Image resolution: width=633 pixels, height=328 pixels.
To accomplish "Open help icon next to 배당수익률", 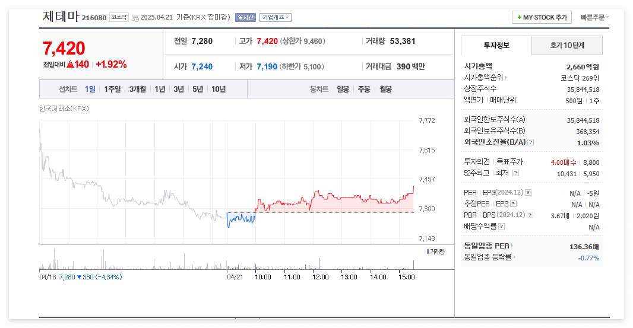I will pos(501,227).
